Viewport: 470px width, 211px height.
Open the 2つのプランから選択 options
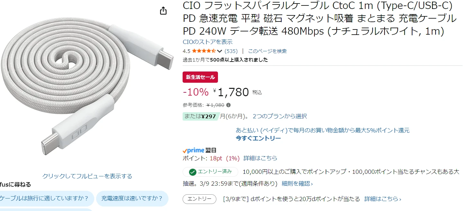point(280,116)
